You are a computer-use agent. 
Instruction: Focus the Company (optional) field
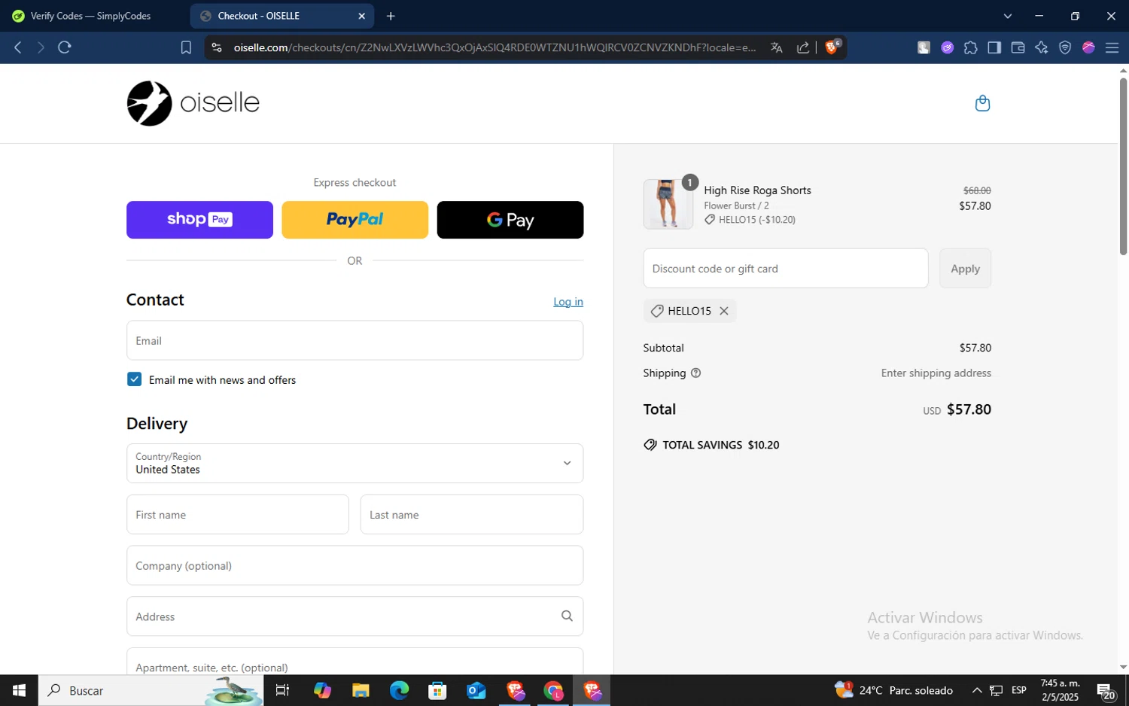pos(355,565)
